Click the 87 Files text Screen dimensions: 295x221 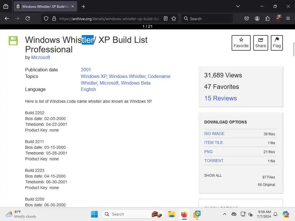(x=269, y=177)
